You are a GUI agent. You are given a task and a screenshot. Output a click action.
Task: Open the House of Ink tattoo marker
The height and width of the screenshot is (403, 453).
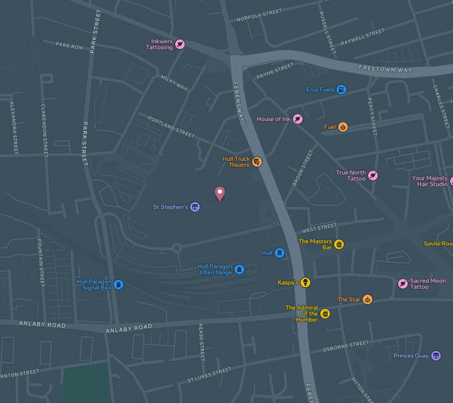tap(297, 119)
